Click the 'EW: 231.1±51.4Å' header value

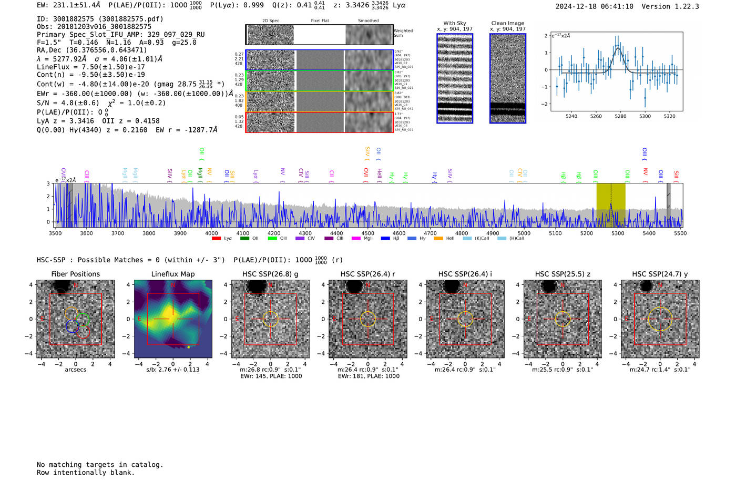[x=68, y=5]
